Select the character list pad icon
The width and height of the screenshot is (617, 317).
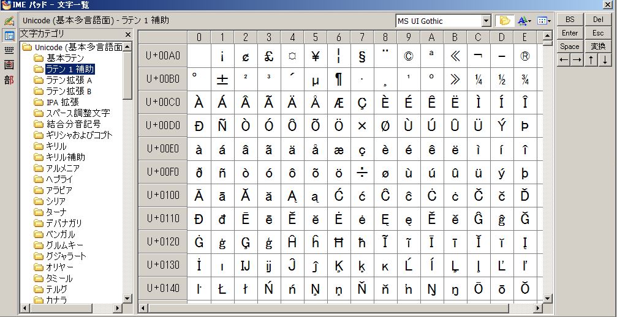pos(9,35)
